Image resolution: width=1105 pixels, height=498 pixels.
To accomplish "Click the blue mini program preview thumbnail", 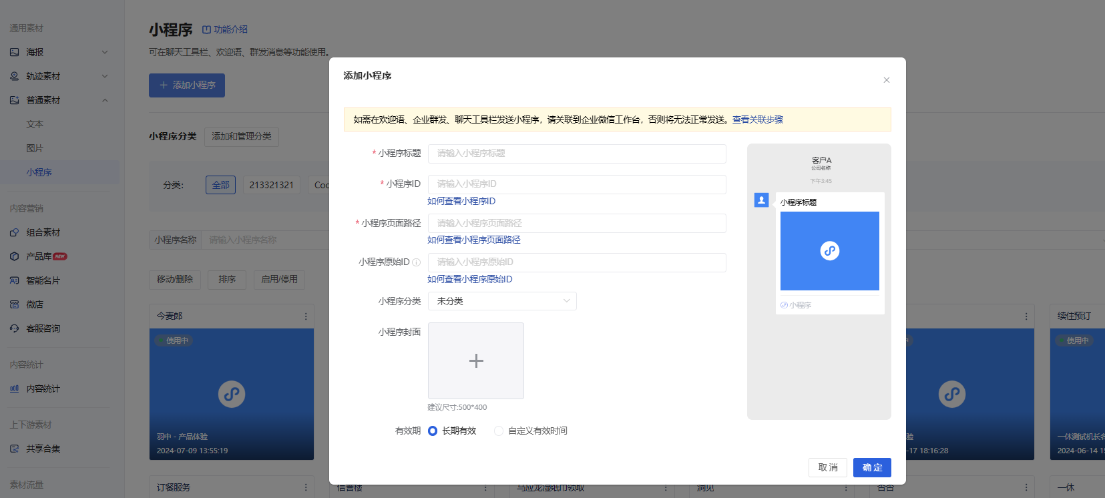I will coord(830,251).
